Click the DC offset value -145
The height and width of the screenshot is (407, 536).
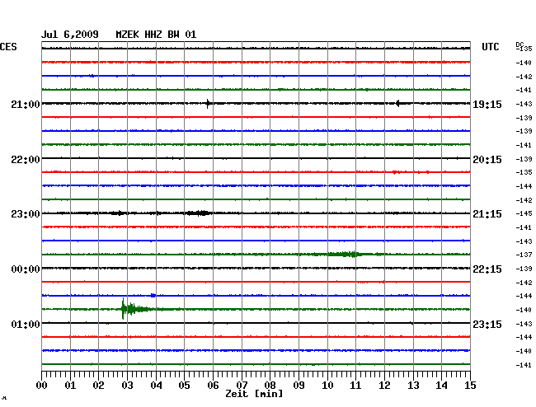[x=524, y=214]
